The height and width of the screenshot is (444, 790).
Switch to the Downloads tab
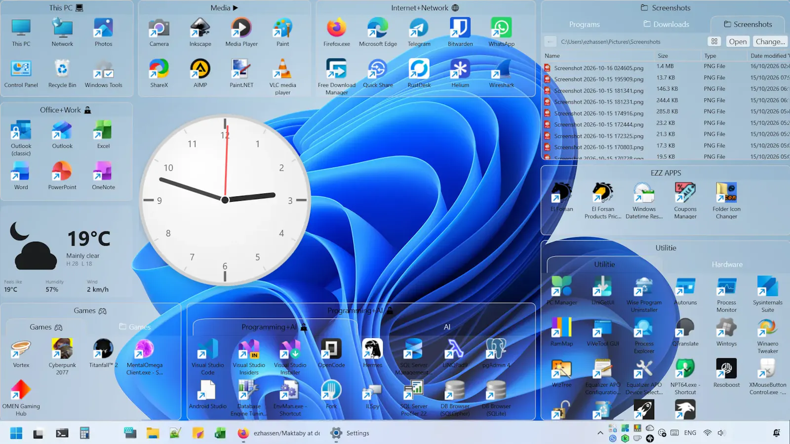[x=666, y=24]
